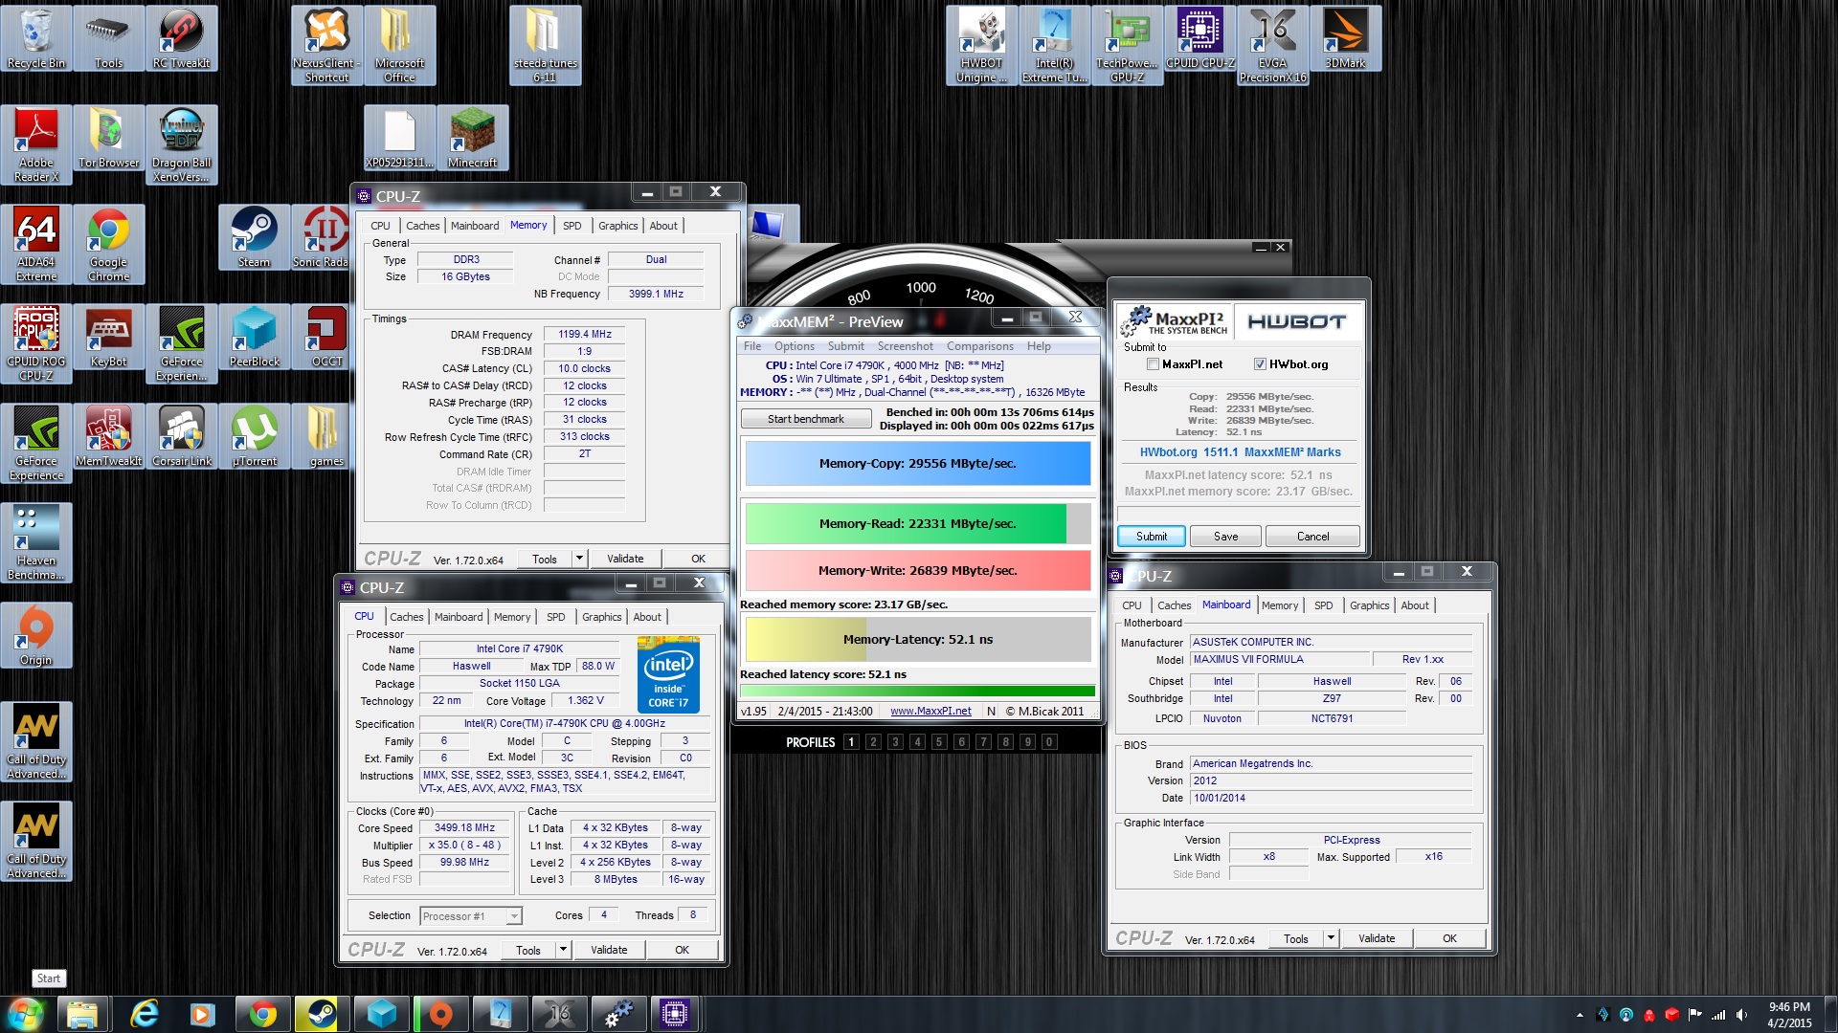Uncheck the HWbot.org submit checkbox
The height and width of the screenshot is (1033, 1838).
coord(1260,364)
